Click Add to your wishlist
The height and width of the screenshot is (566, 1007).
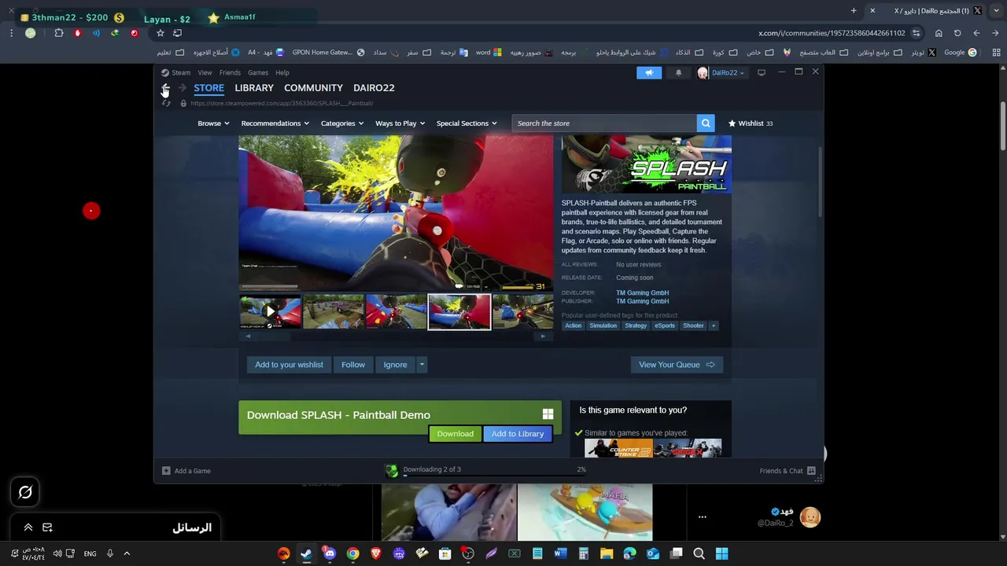(x=289, y=365)
